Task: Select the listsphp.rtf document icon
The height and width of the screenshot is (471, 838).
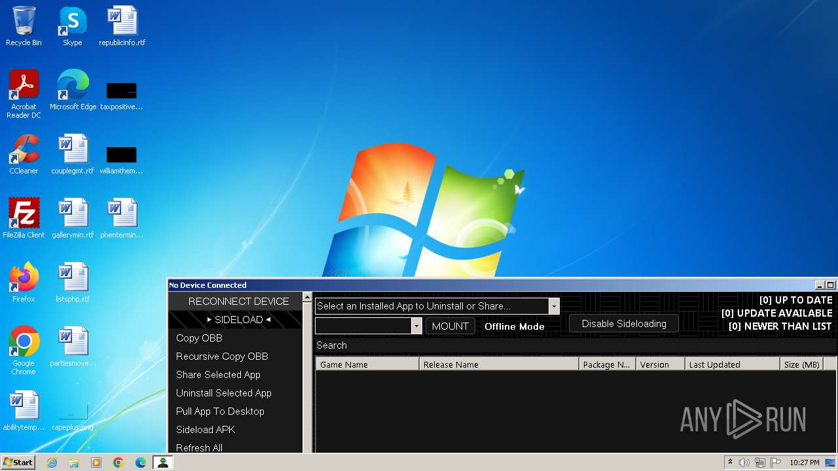Action: coord(73,283)
